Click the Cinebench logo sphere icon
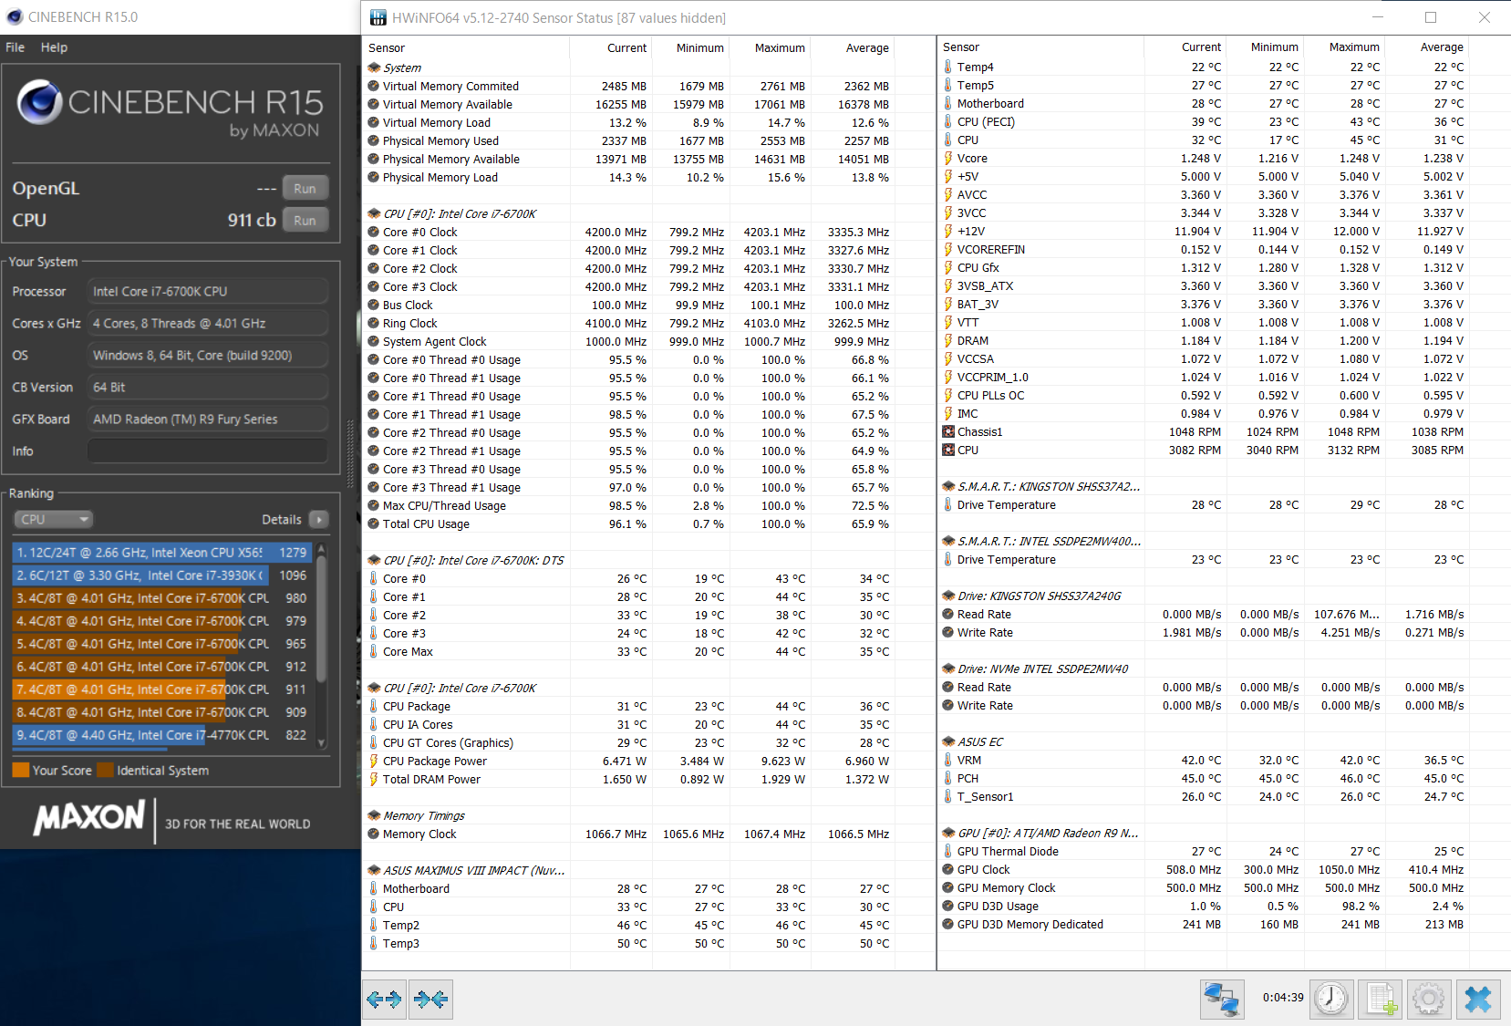Viewport: 1511px width, 1026px height. pos(39,102)
